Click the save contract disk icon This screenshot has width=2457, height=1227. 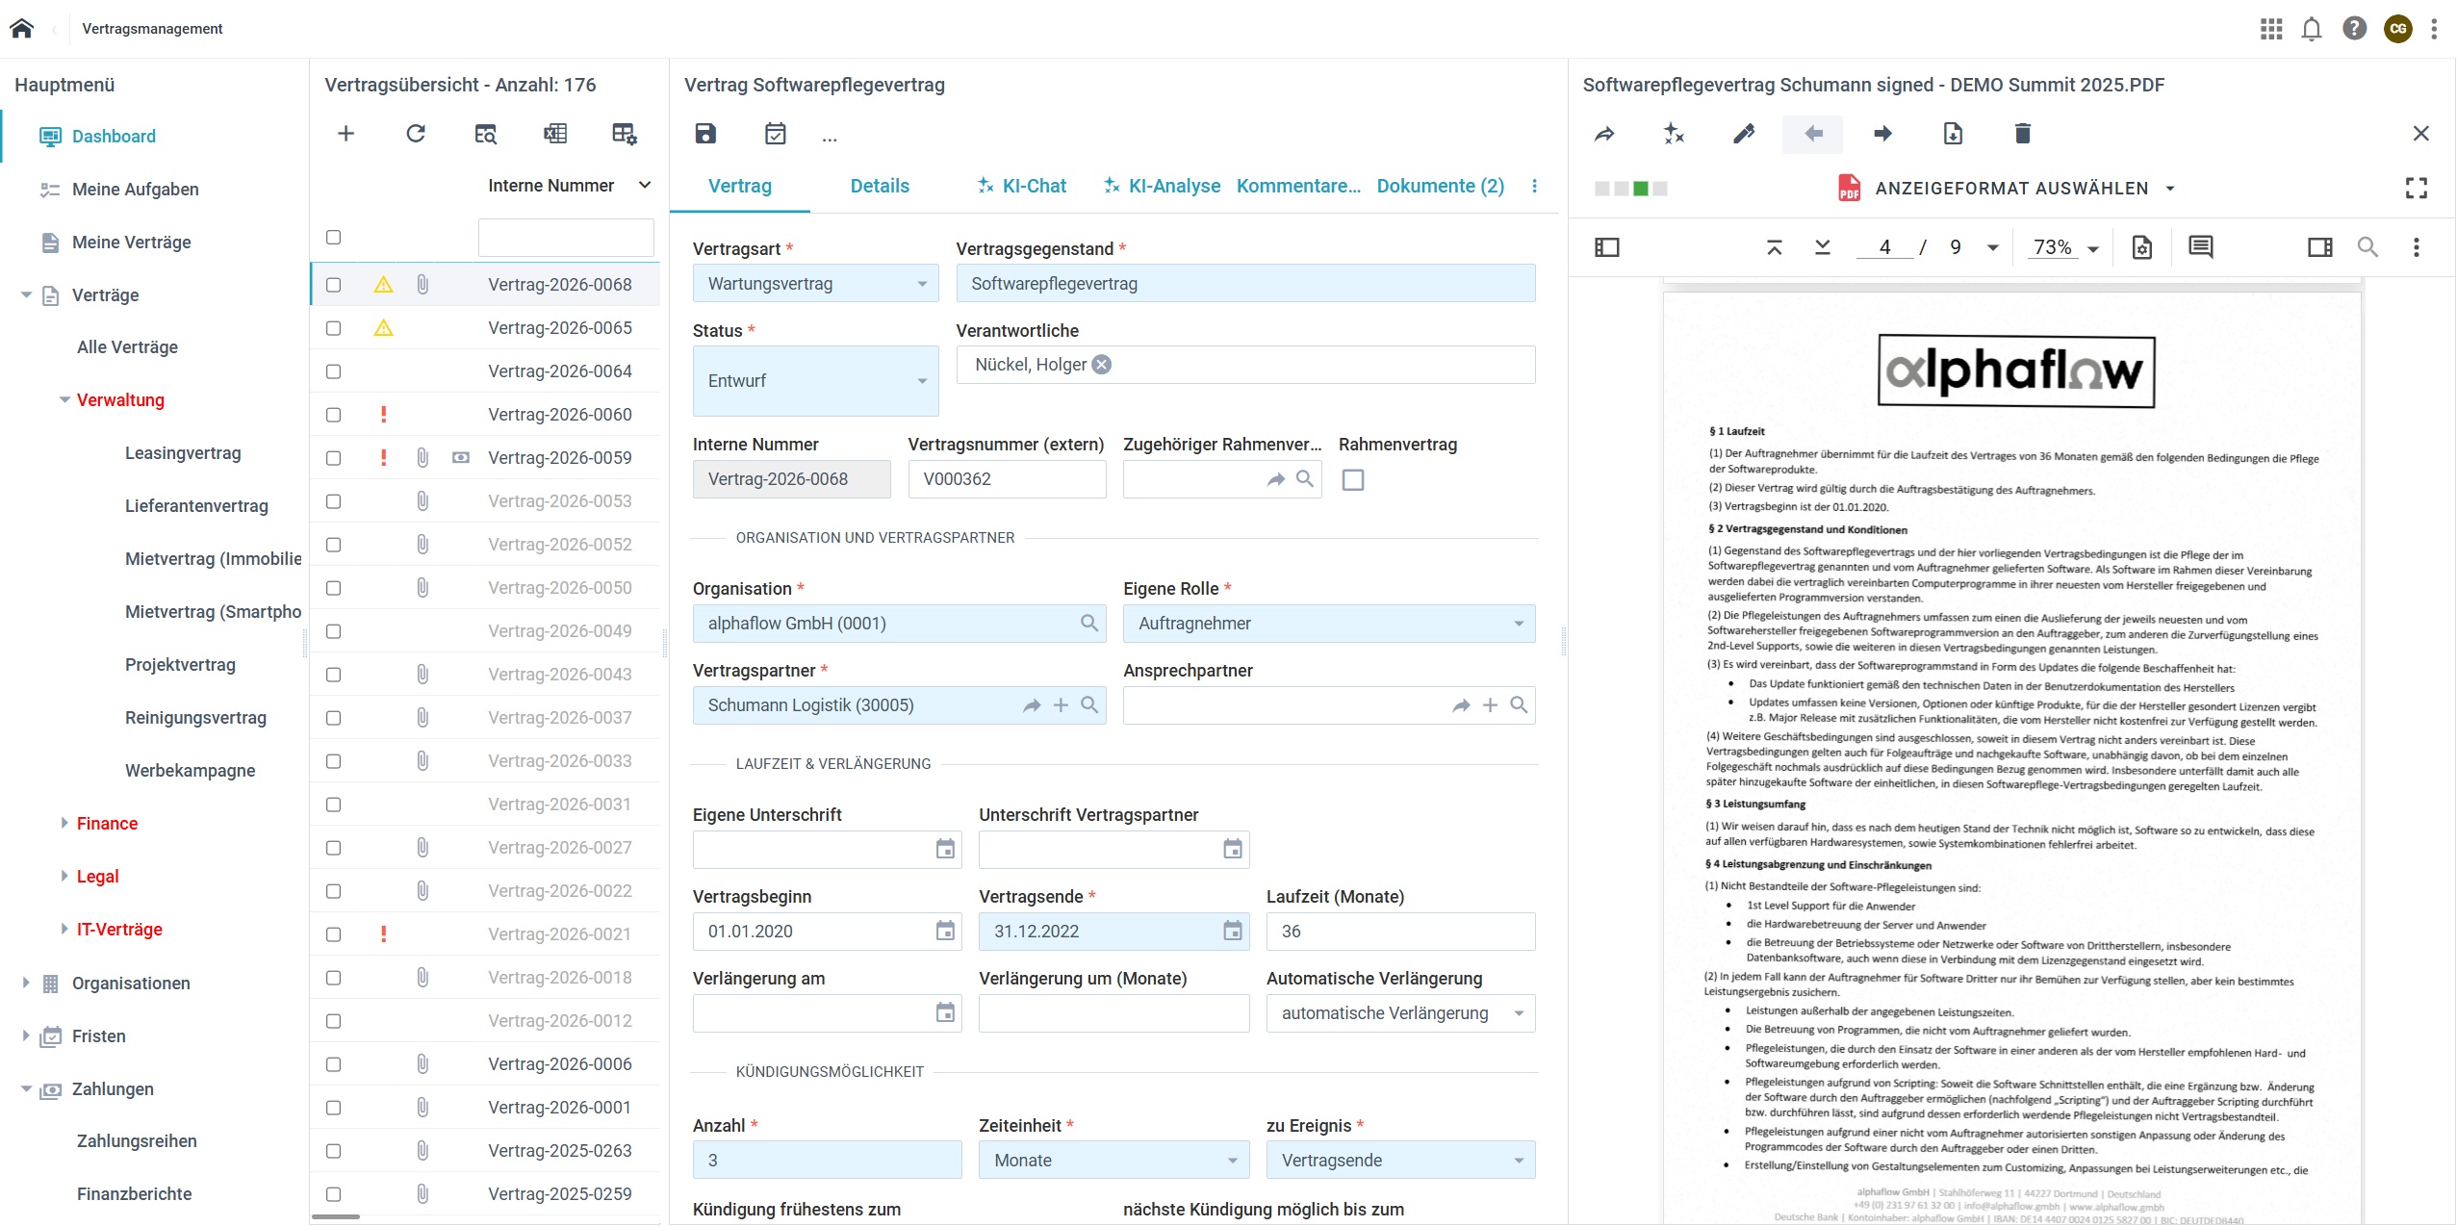coord(705,134)
